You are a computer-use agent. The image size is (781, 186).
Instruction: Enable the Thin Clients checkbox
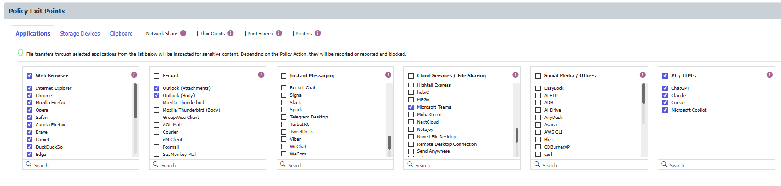(x=195, y=33)
